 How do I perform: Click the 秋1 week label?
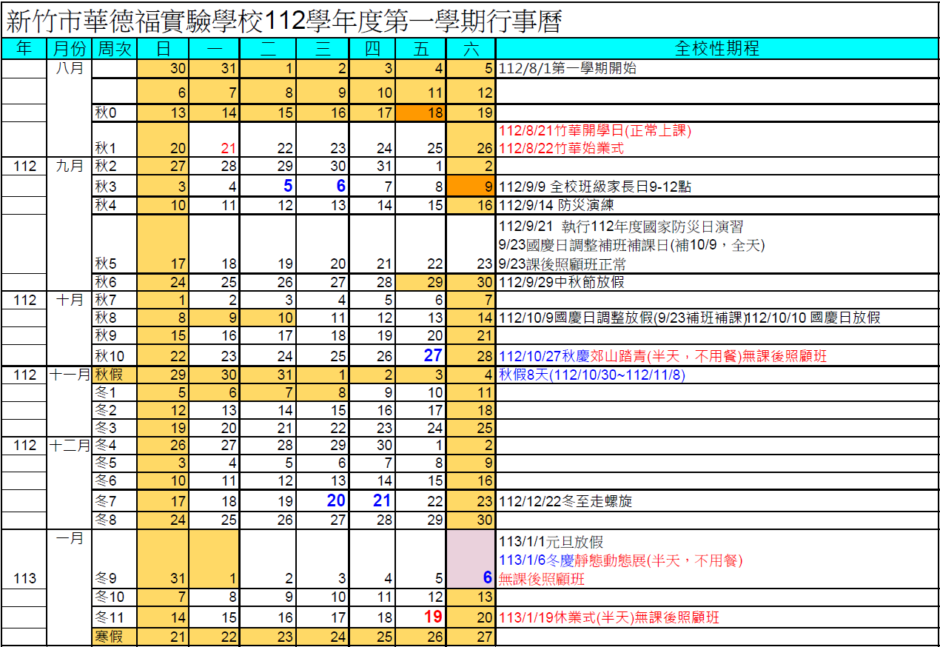[x=107, y=148]
